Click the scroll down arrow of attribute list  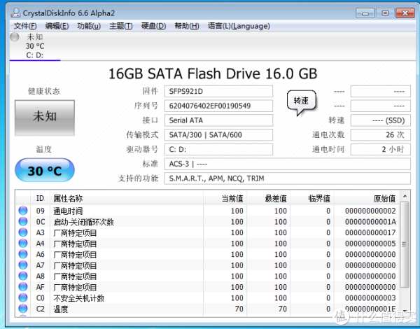405,310
